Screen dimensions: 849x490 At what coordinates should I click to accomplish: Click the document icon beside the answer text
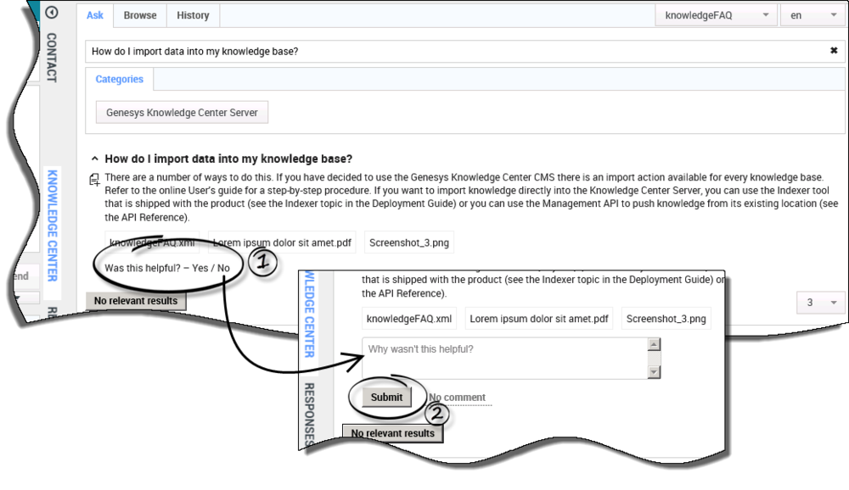94,180
